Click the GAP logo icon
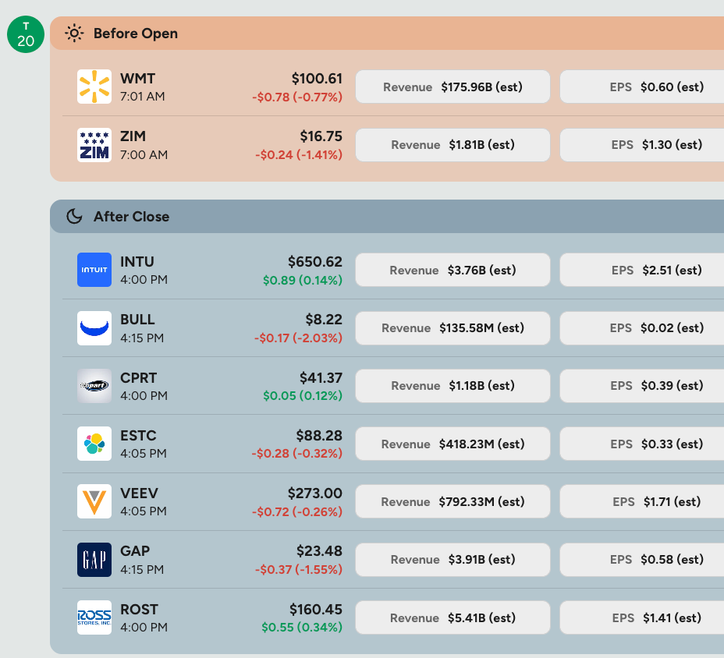The width and height of the screenshot is (724, 658). click(94, 560)
